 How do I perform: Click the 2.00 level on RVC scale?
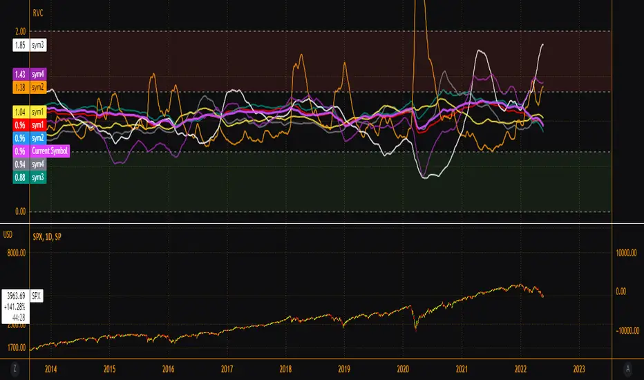[20, 31]
